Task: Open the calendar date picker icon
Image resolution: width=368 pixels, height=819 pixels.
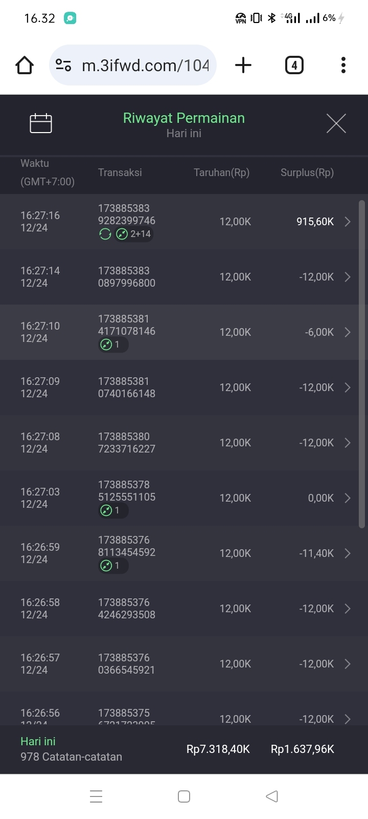Action: [x=41, y=123]
